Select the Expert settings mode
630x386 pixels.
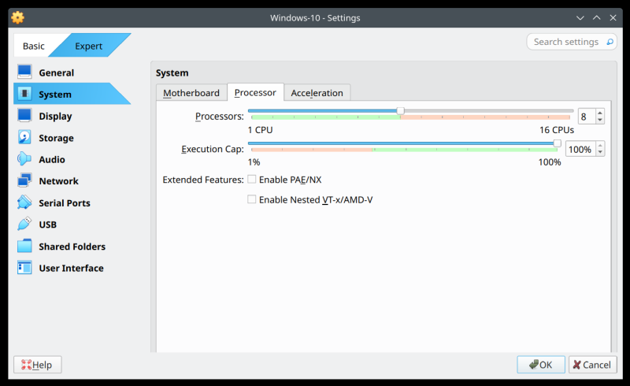click(x=89, y=46)
